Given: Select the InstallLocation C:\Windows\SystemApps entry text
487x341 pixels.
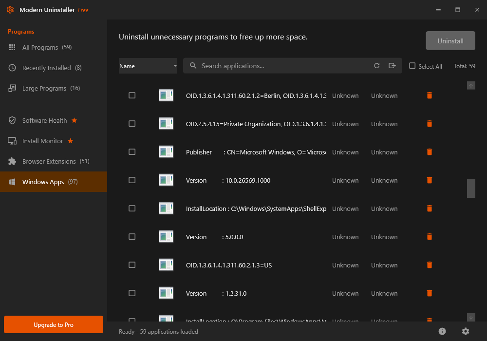Looking at the screenshot, I should 256,208.
